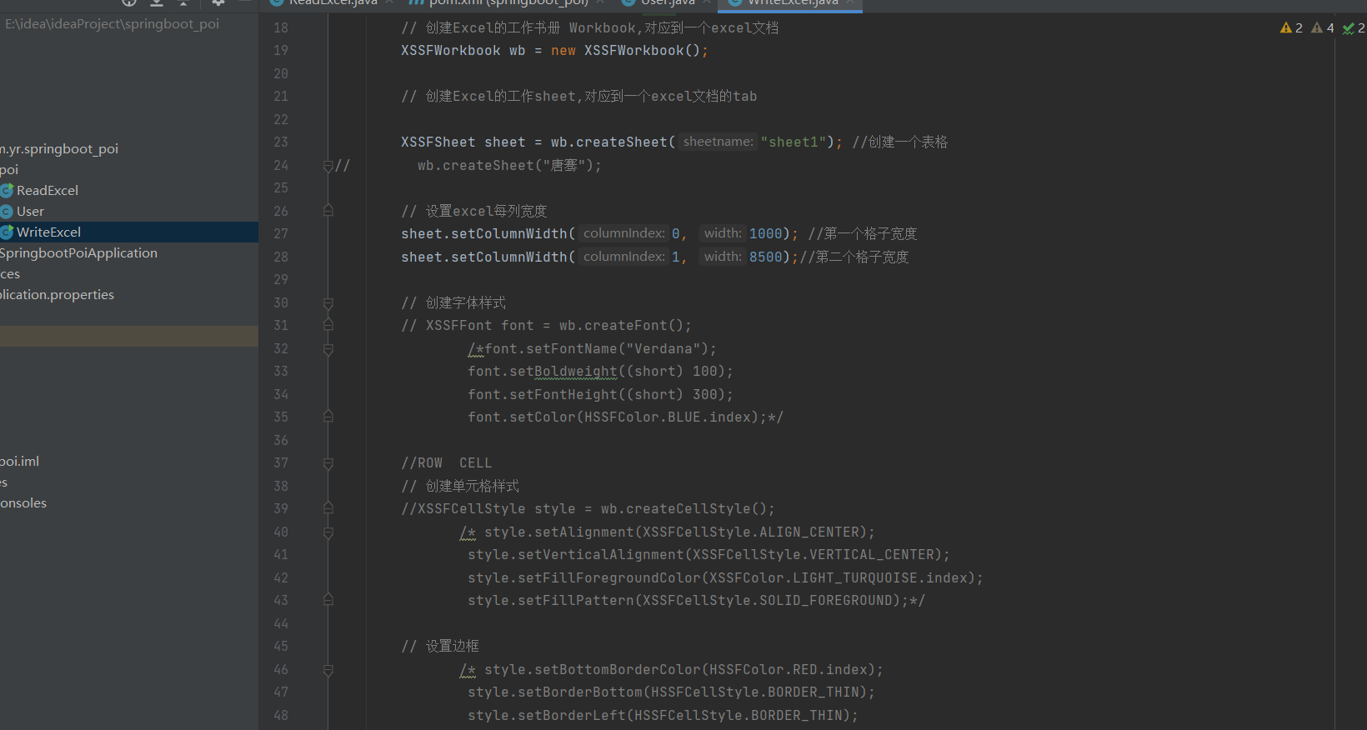Select the poi.iml file in project tree
The height and width of the screenshot is (730, 1367).
point(19,461)
